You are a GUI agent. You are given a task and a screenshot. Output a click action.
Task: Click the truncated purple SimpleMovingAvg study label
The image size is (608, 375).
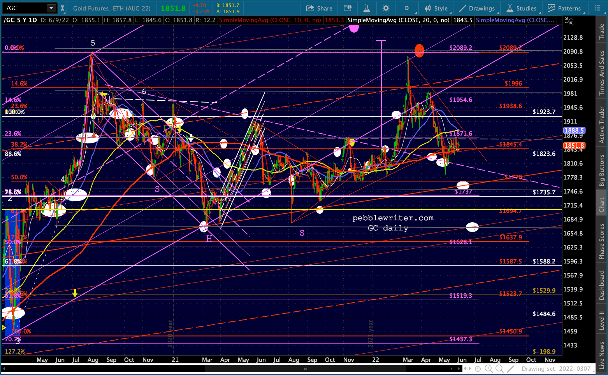515,20
